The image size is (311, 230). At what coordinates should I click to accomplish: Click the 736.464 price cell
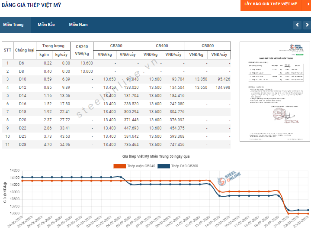coord(131,145)
